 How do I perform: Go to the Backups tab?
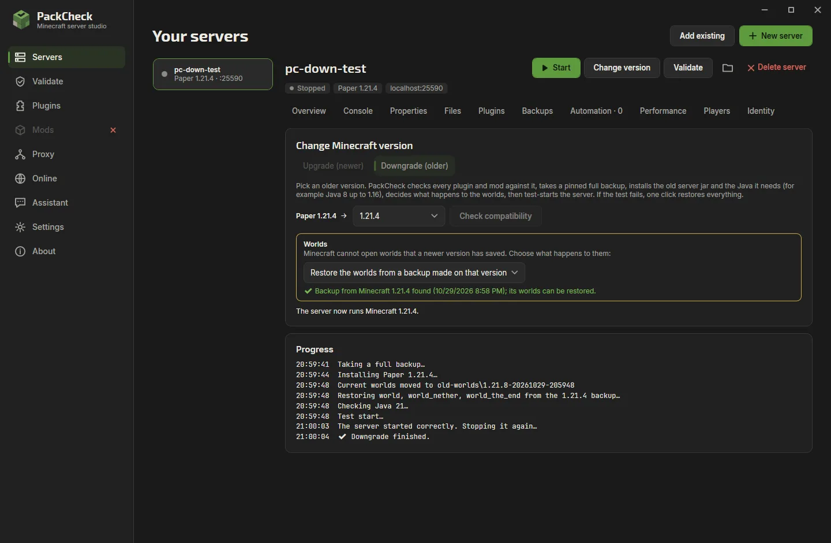[537, 111]
